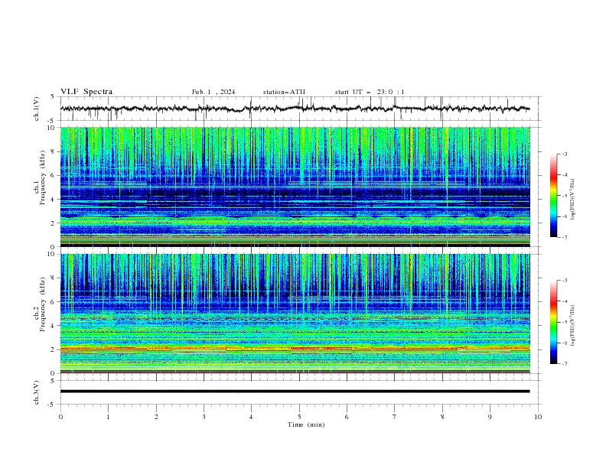Click the "-7" label on the ch.1 color scale
606x468 pixels.
(x=565, y=237)
